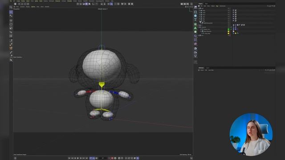The width and height of the screenshot is (285, 160).
Task: Click the green gear icon in object palette
Action: [x=195, y=32]
